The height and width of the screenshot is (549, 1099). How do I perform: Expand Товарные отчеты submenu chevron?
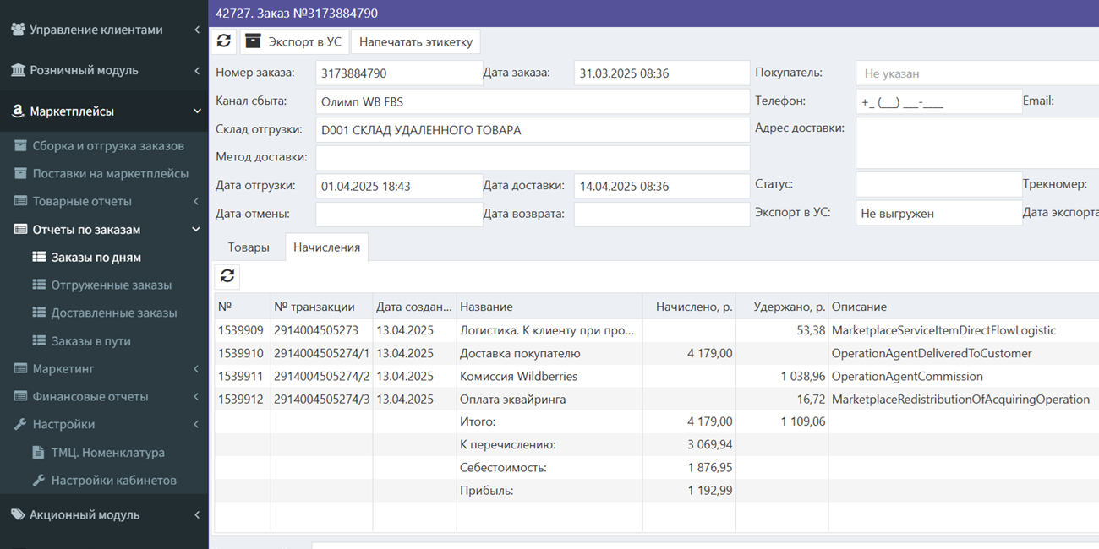click(196, 201)
